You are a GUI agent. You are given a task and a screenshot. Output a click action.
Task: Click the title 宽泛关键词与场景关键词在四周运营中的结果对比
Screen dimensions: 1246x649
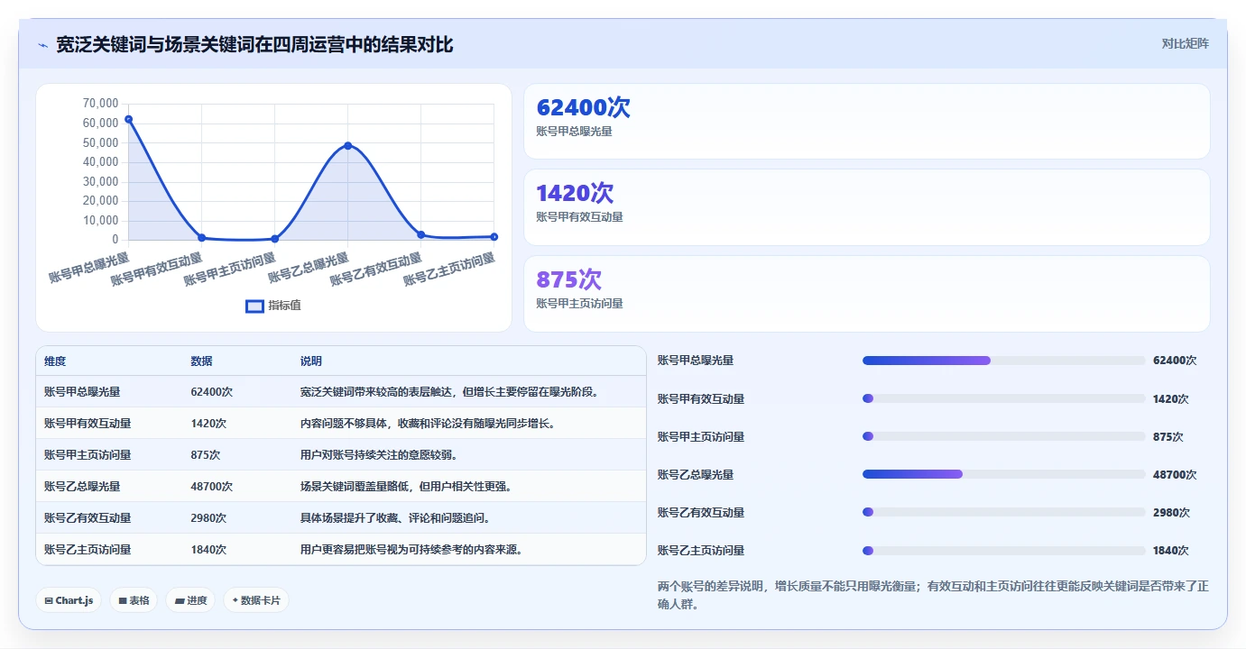(254, 44)
